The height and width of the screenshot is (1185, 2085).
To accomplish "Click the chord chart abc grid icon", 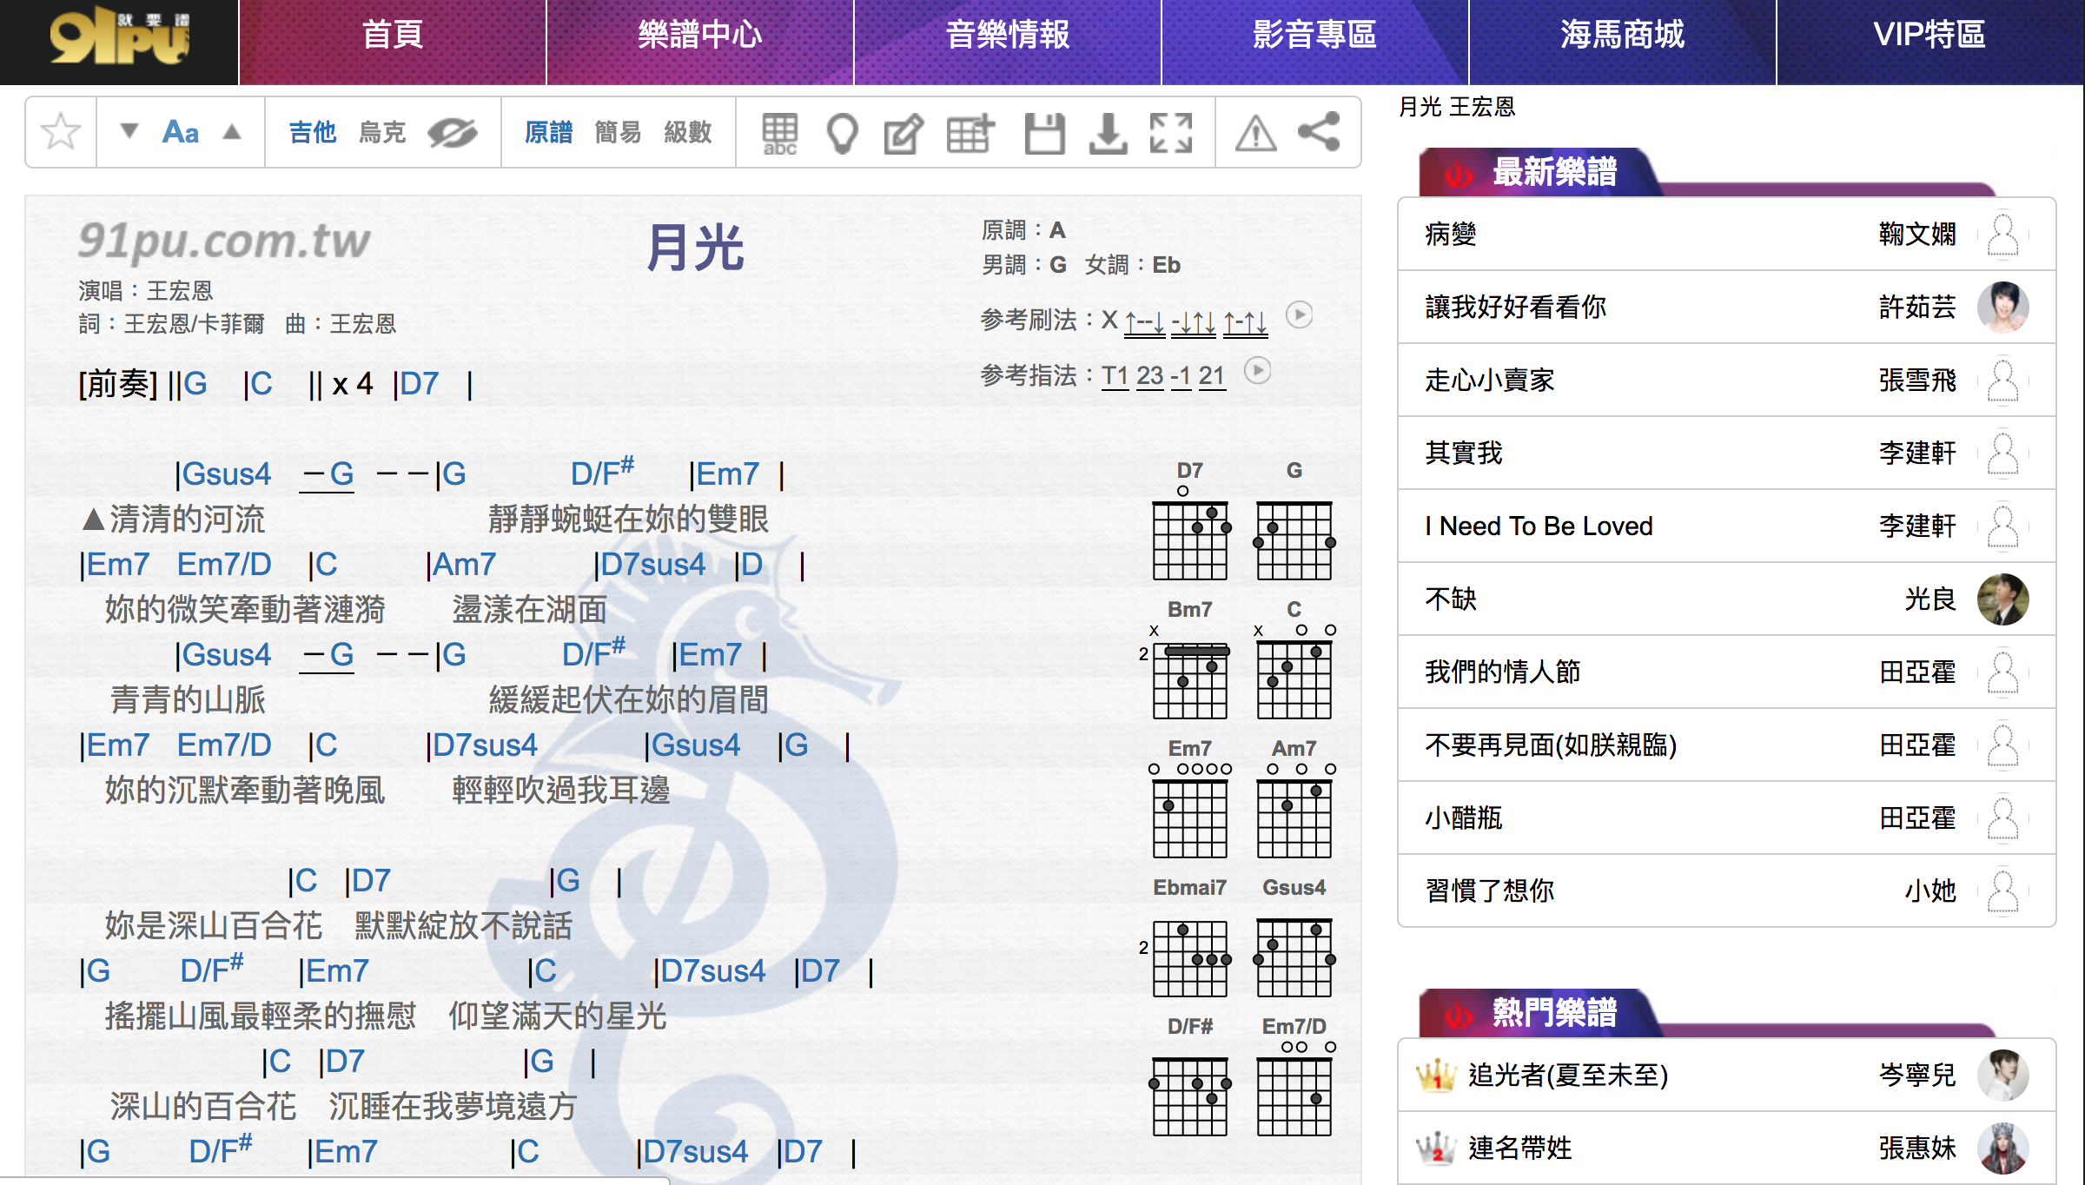I will tap(779, 134).
